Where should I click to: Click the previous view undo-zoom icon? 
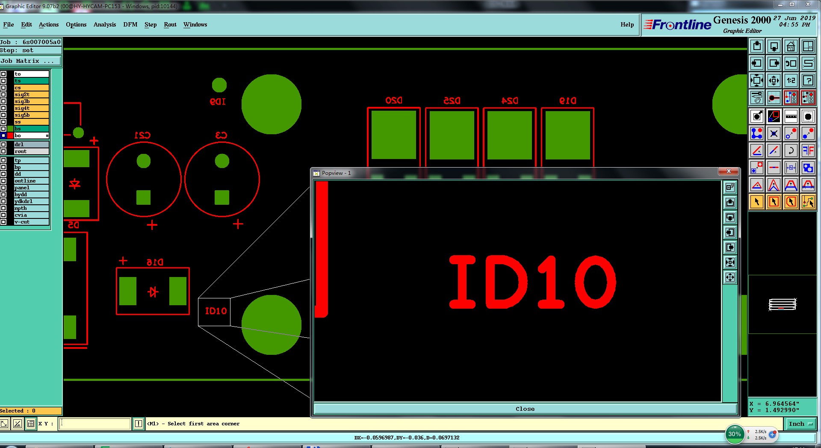791,63
